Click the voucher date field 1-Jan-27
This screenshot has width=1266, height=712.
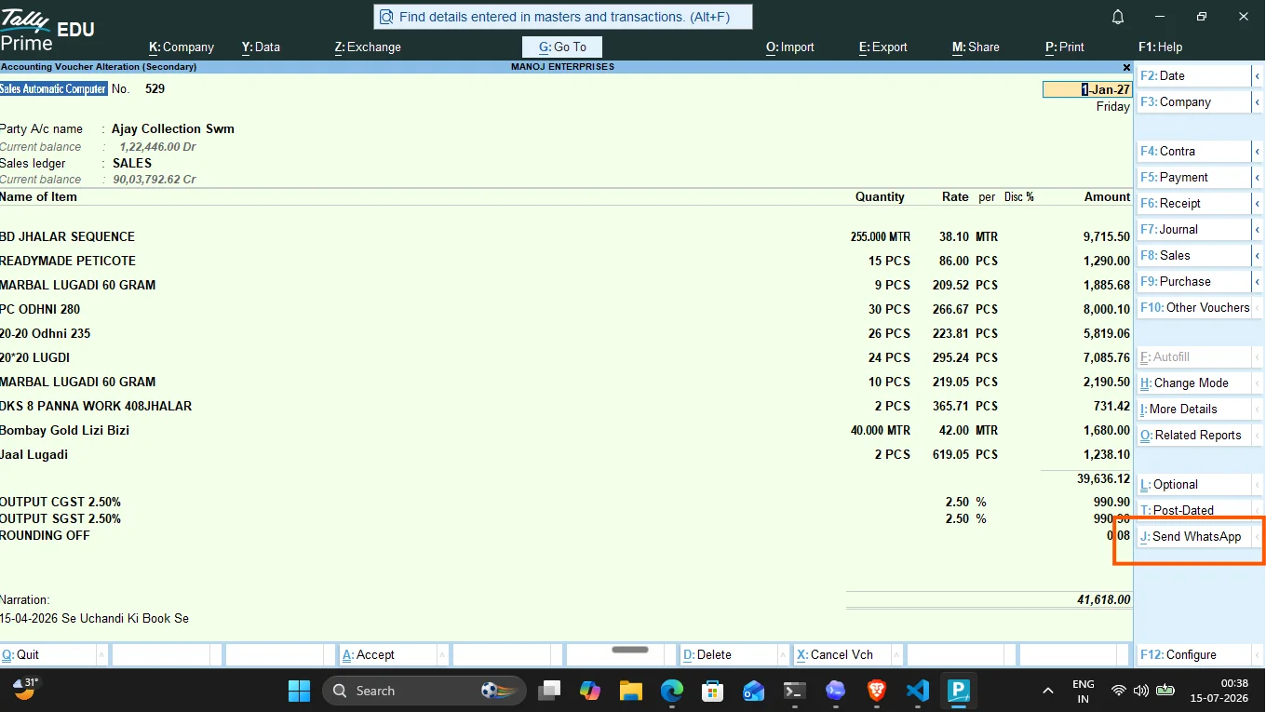(1087, 89)
